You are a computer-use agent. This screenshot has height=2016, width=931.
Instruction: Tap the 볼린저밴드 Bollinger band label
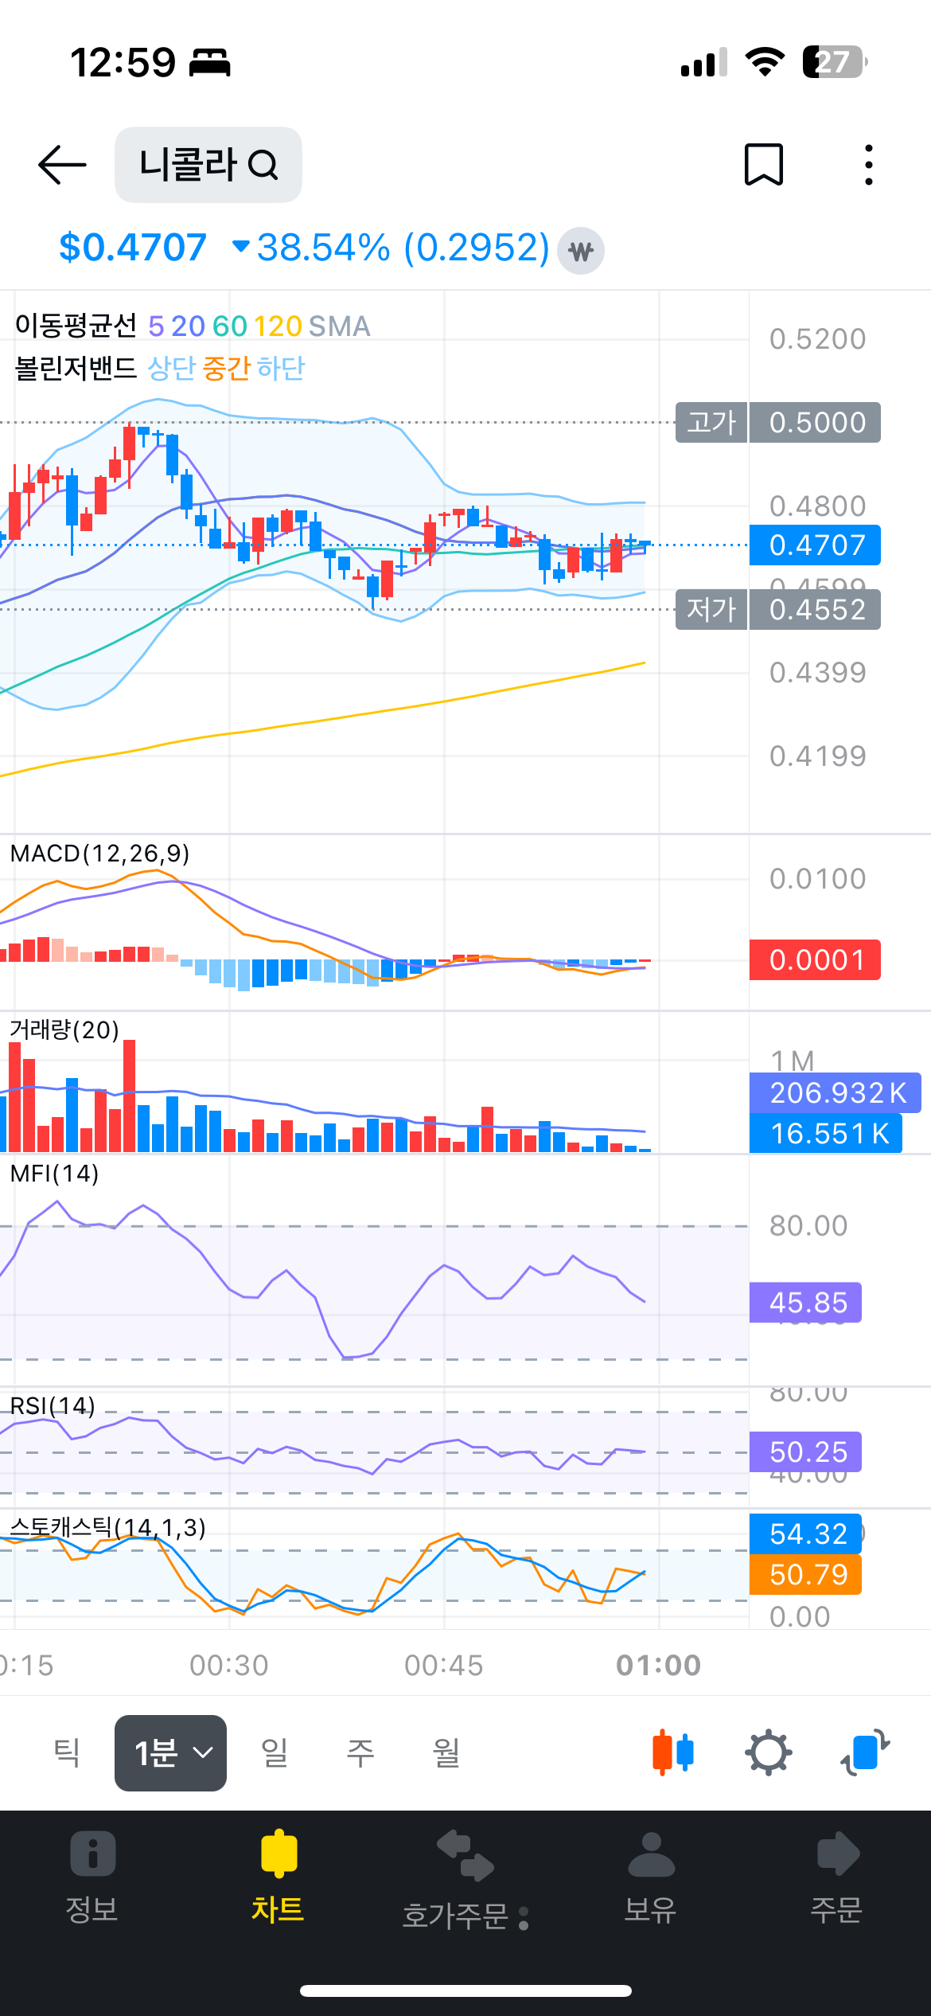[76, 368]
